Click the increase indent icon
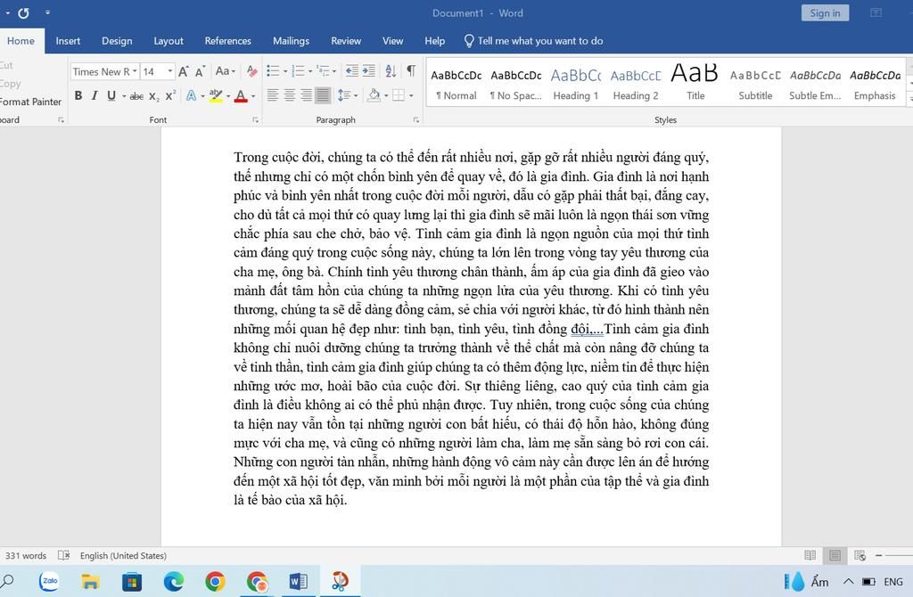Image resolution: width=913 pixels, height=597 pixels. pyautogui.click(x=368, y=71)
